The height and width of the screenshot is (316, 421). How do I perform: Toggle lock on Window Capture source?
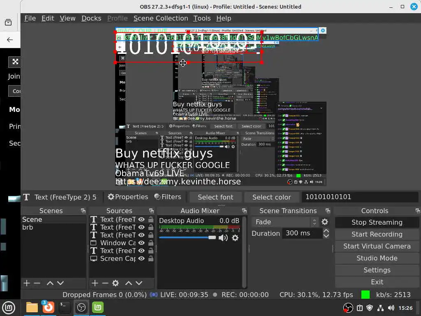tap(151, 243)
